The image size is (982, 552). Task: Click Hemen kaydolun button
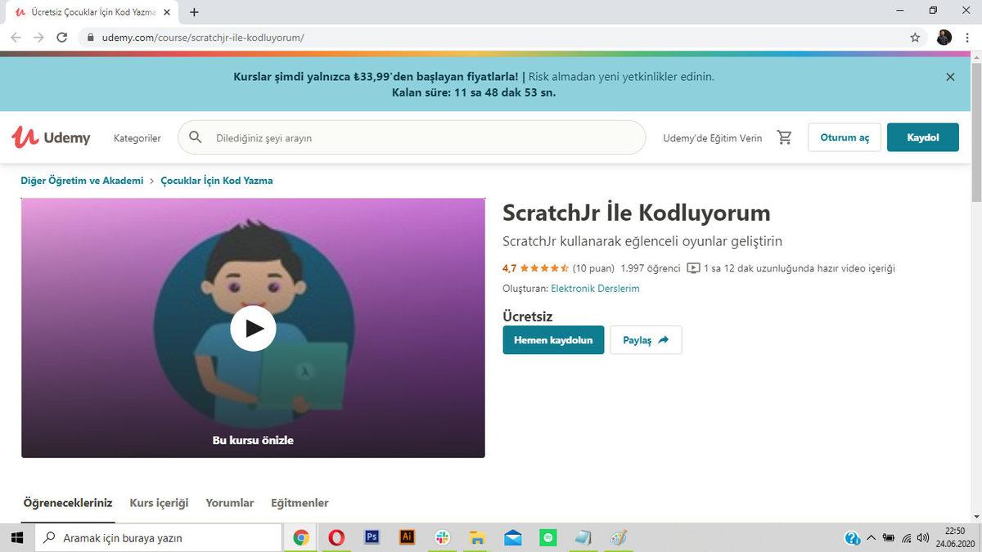coord(553,340)
